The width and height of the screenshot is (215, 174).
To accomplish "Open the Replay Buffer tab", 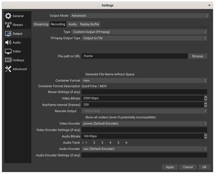I will pos(90,24).
